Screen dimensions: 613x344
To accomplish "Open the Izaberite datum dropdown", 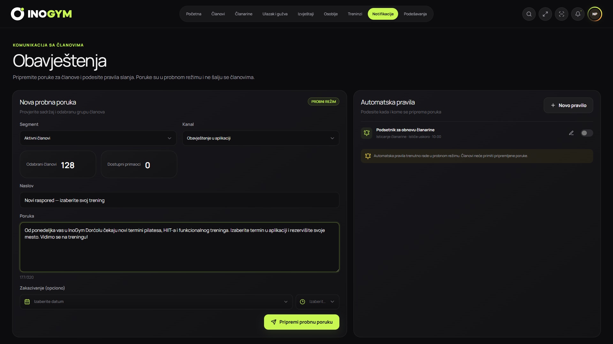I will [x=156, y=302].
